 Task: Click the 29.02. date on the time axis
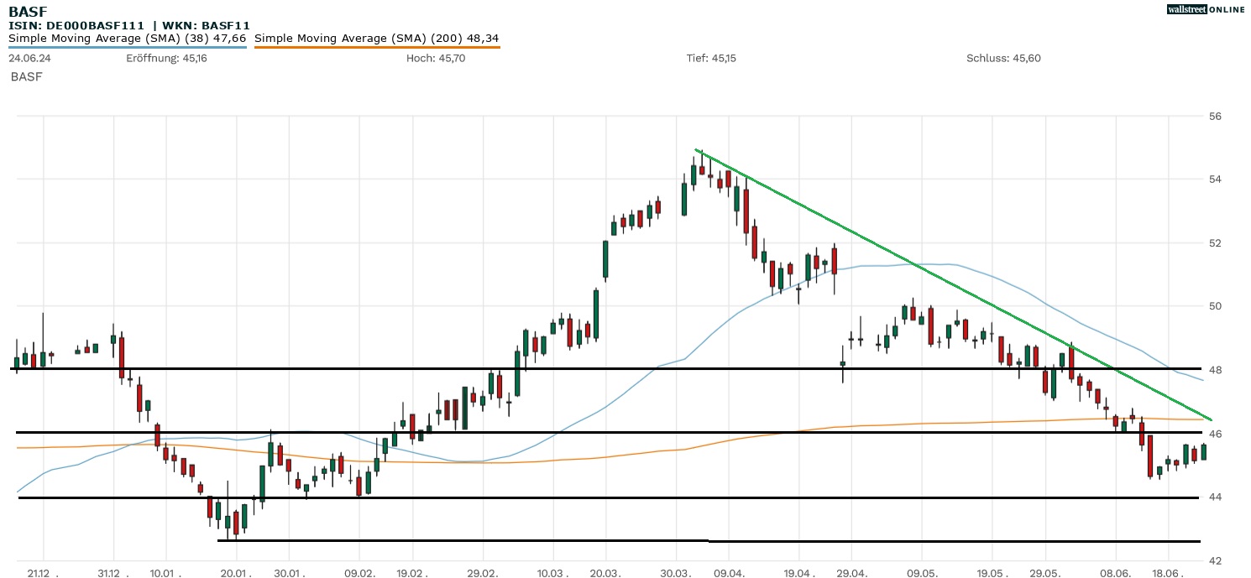click(483, 572)
